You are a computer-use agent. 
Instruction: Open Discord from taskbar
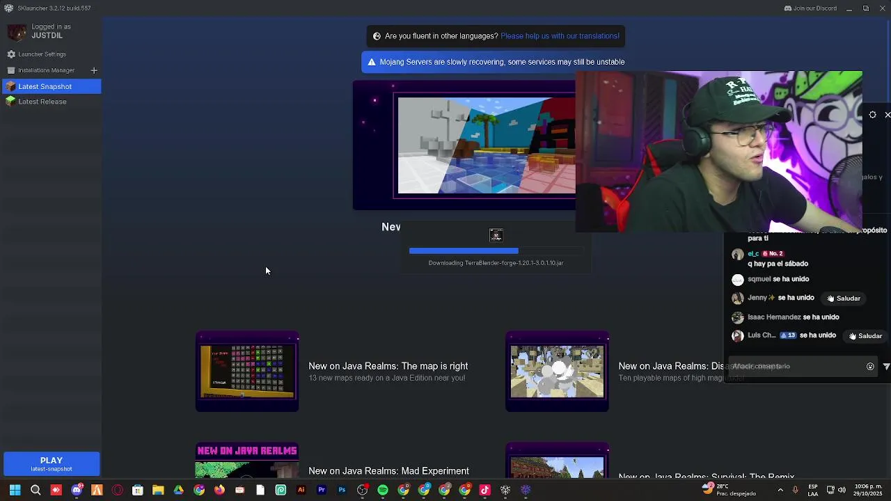(77, 490)
